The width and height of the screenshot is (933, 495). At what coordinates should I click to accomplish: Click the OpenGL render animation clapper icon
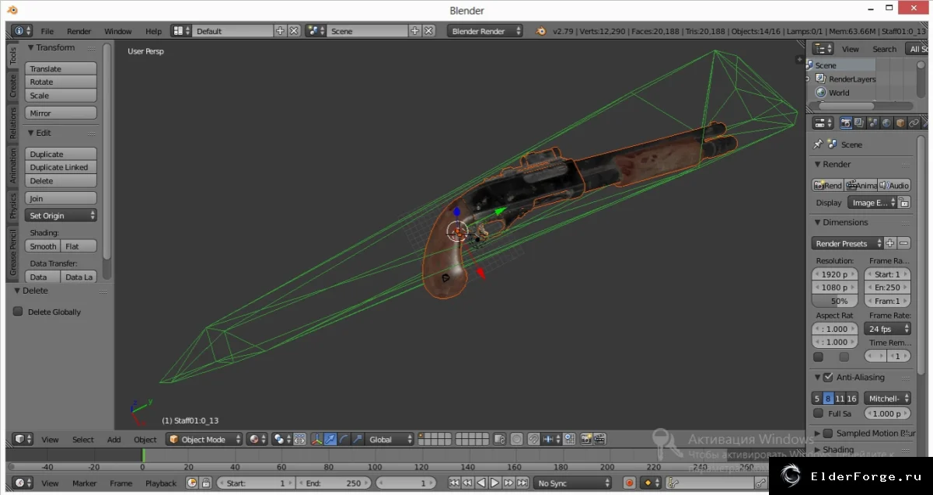click(x=599, y=439)
